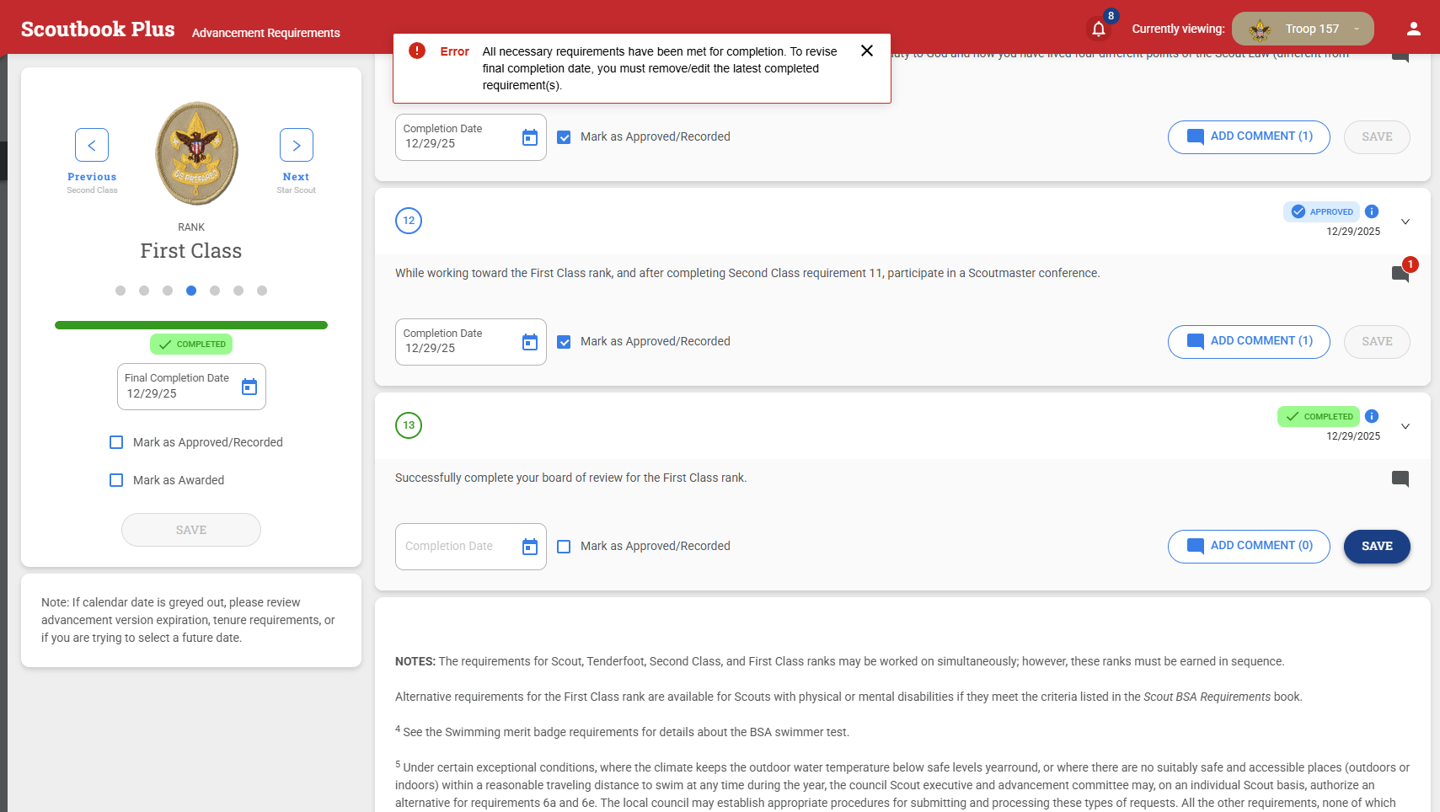The height and width of the screenshot is (812, 1440).
Task: Click the greyed SAVE button for requirement 12
Action: pos(1377,342)
